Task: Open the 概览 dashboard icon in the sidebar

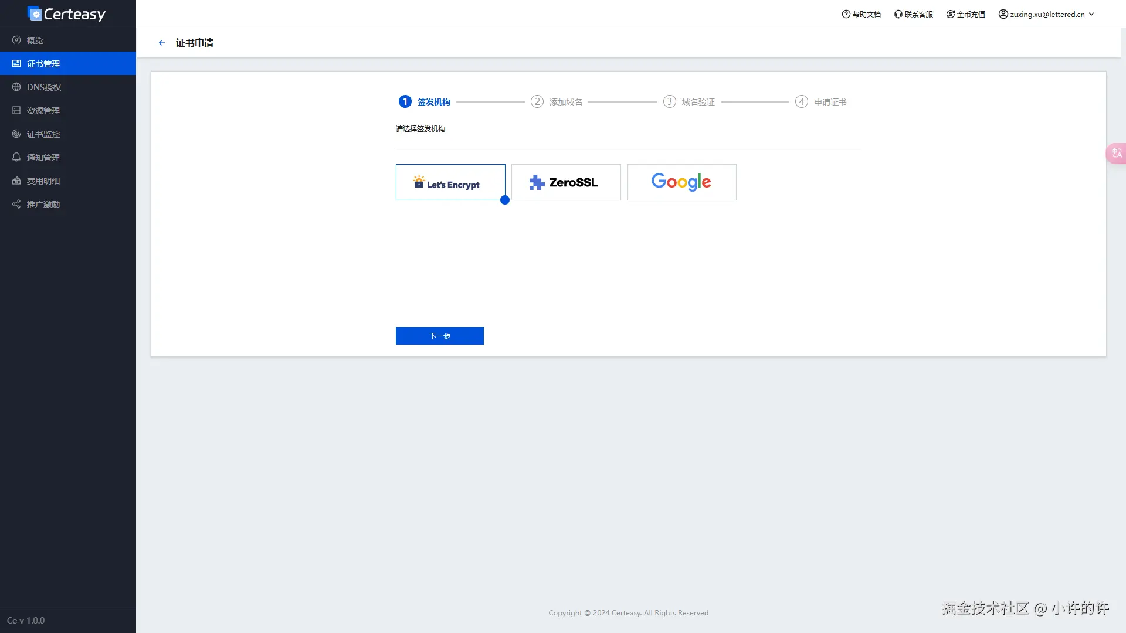Action: pyautogui.click(x=16, y=40)
